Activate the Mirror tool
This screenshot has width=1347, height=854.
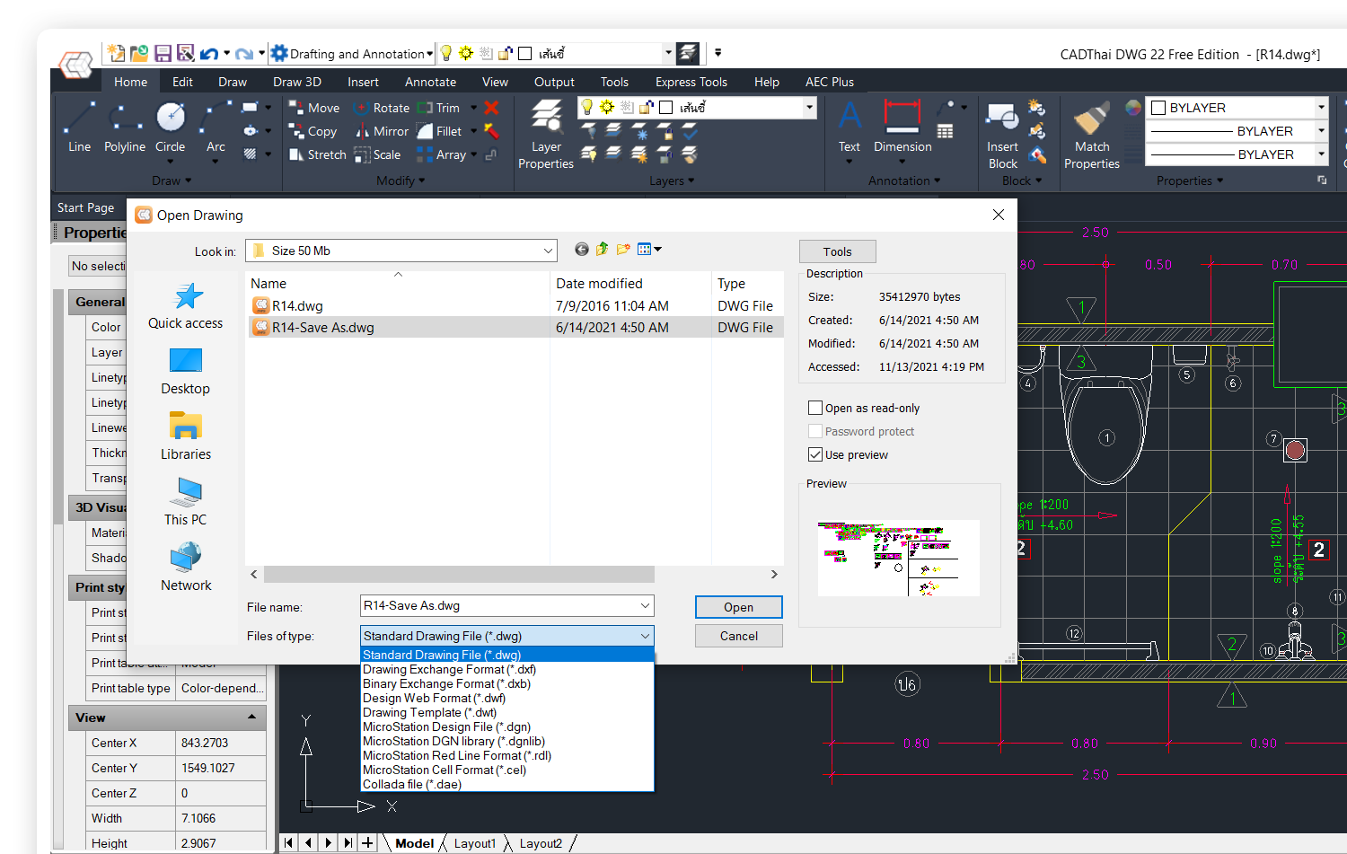pyautogui.click(x=382, y=131)
